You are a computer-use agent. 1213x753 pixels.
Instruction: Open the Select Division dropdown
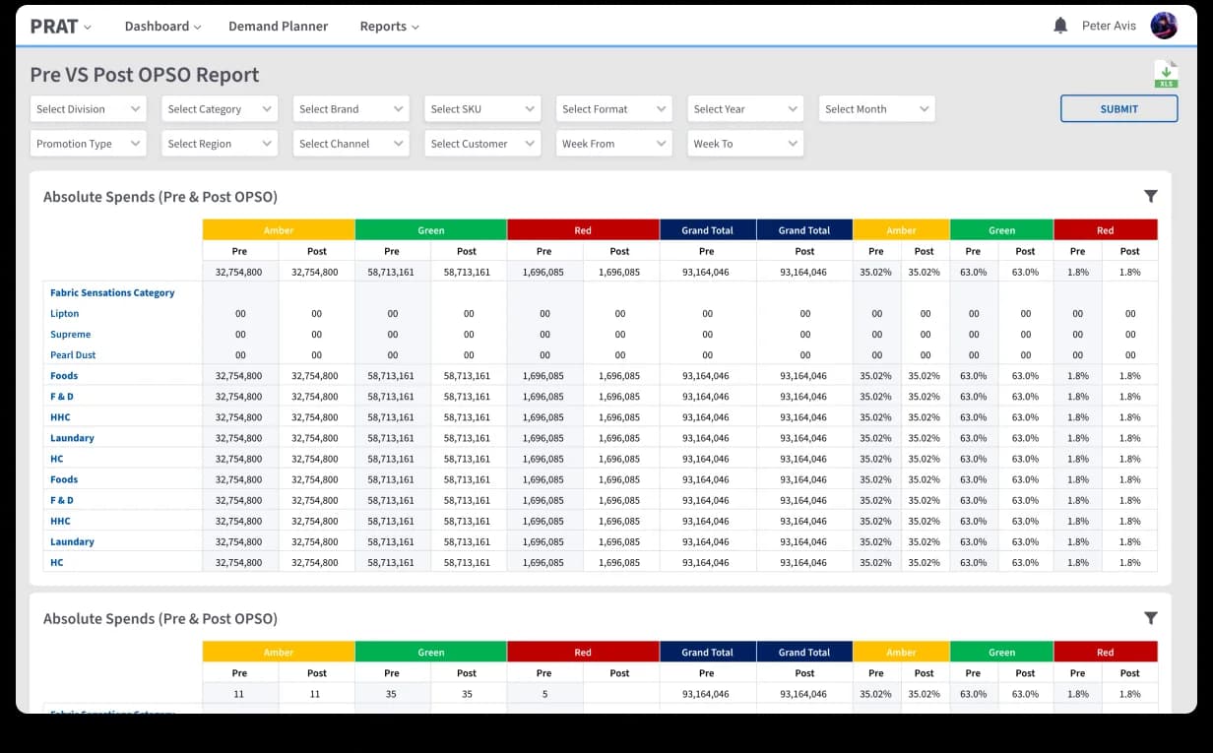click(x=89, y=109)
